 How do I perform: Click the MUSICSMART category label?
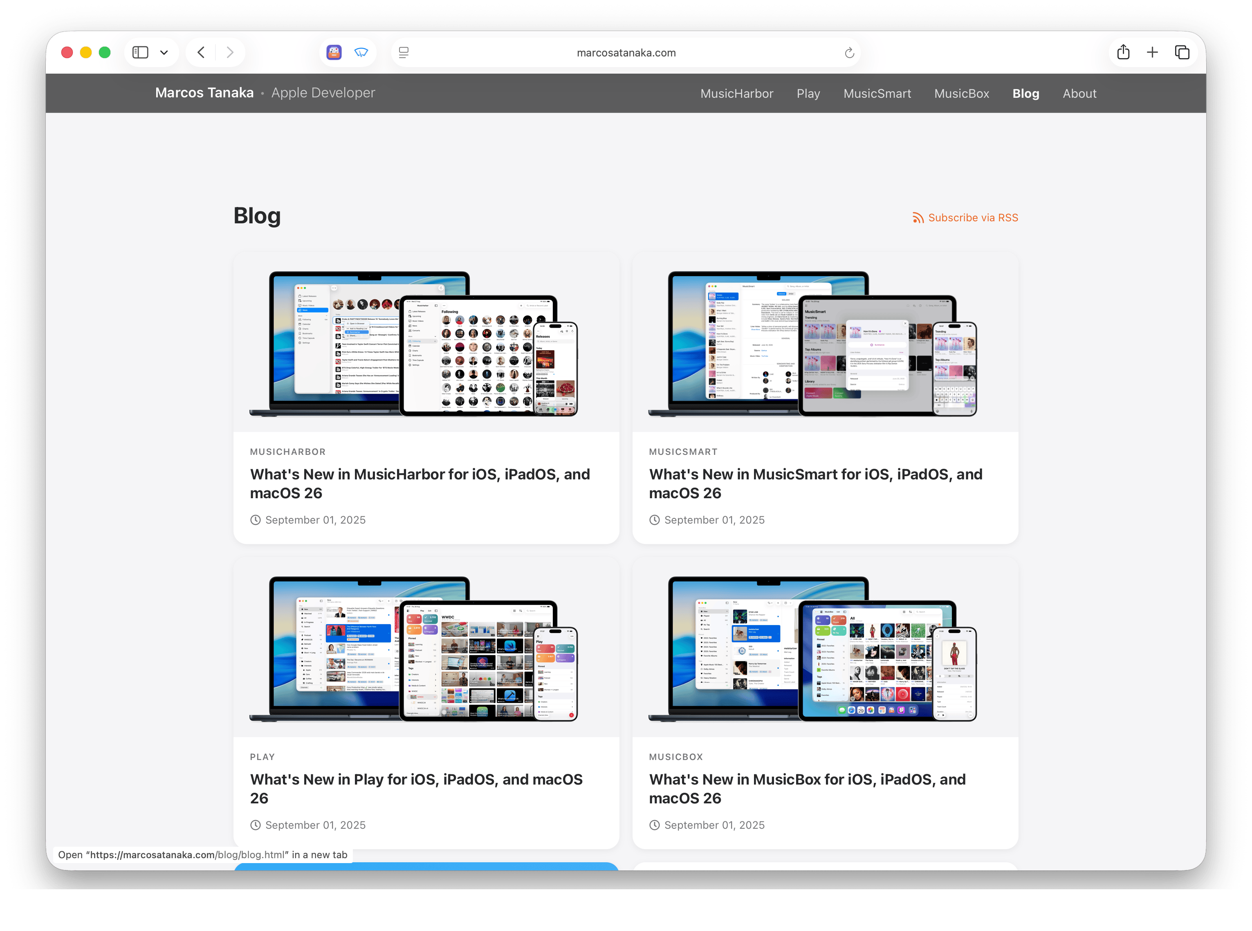point(683,452)
